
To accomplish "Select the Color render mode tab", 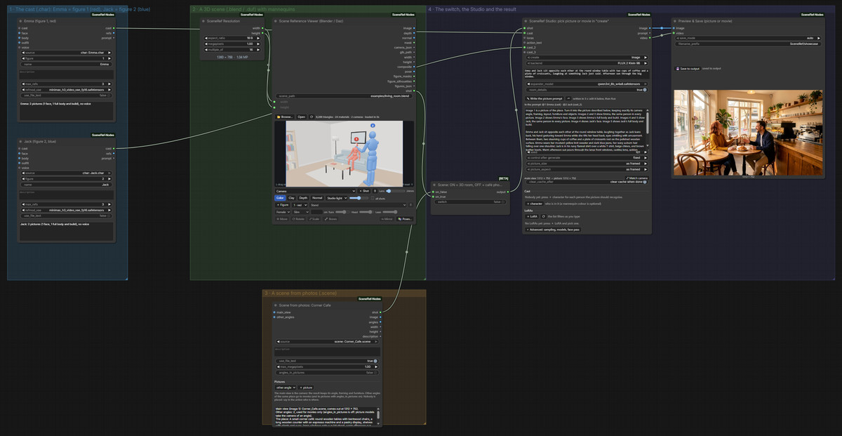I will click(280, 198).
